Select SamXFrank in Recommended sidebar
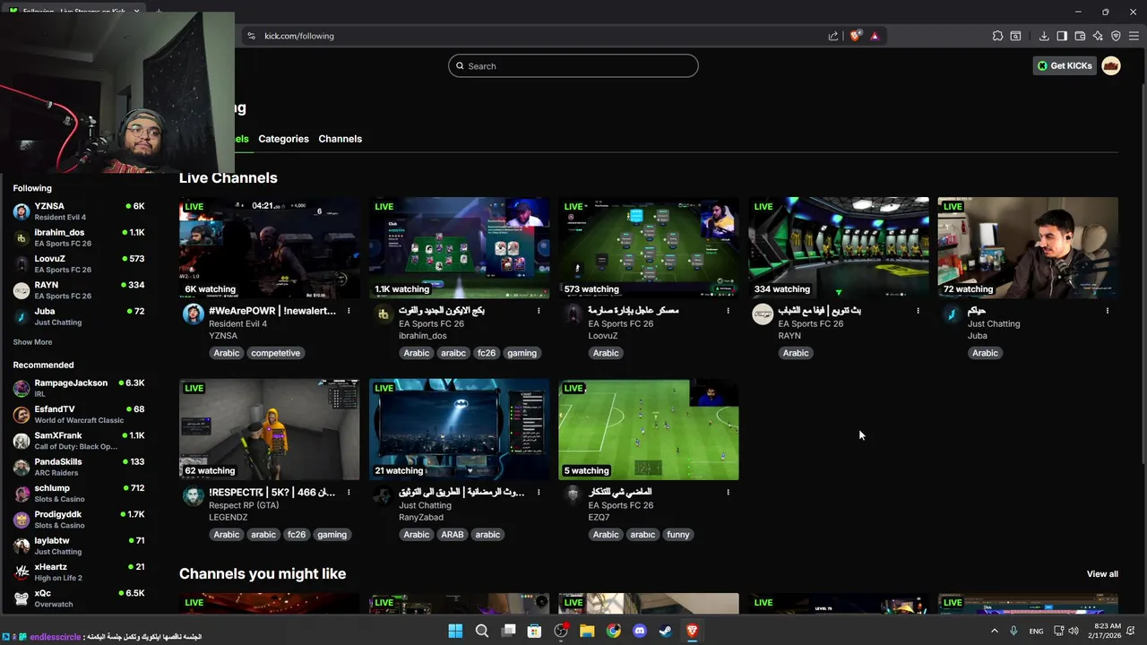The image size is (1147, 645). click(x=79, y=441)
